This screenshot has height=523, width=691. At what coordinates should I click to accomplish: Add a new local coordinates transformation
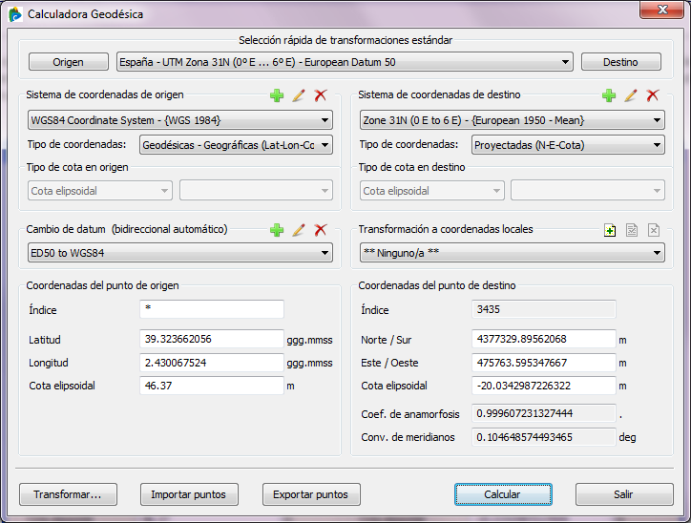tap(610, 230)
